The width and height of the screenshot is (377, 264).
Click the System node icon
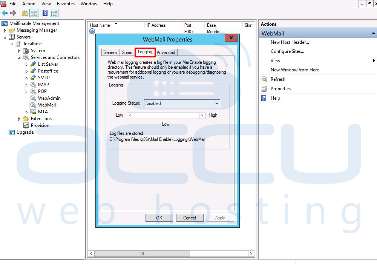26,51
